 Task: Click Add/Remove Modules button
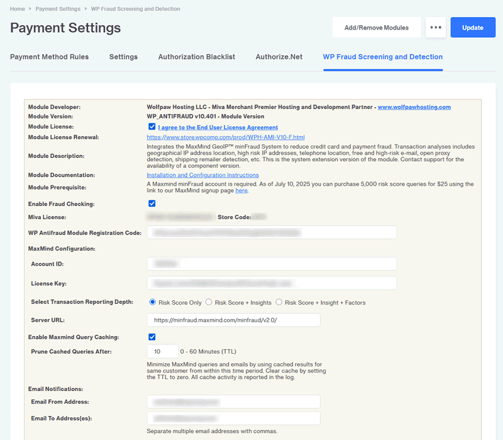tap(377, 28)
